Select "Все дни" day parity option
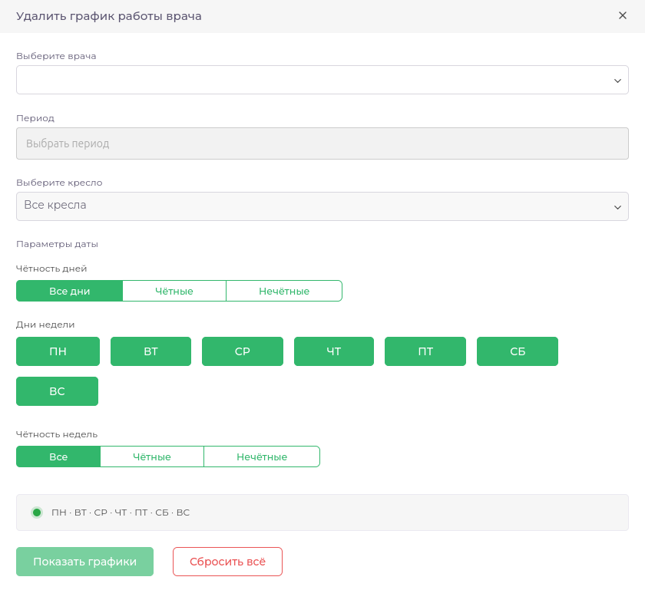Screen dimensions: 645x590 click(69, 291)
